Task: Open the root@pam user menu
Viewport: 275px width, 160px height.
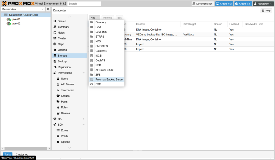Action: pos(263,4)
